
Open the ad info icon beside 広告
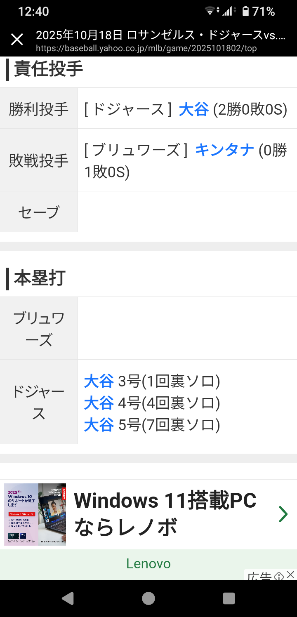pyautogui.click(x=279, y=576)
